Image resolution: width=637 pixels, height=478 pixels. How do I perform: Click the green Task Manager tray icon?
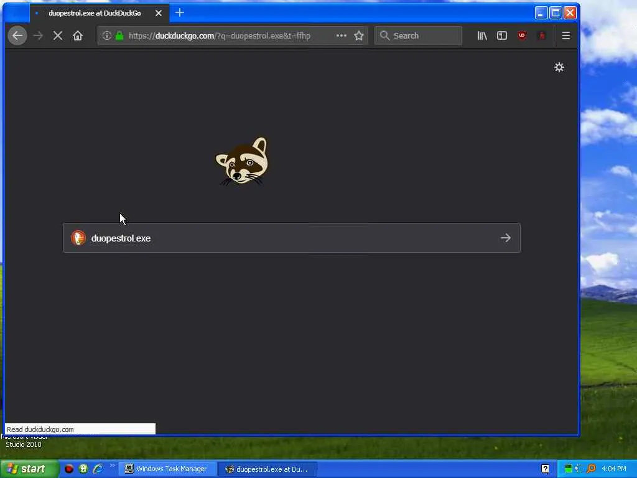click(x=569, y=469)
